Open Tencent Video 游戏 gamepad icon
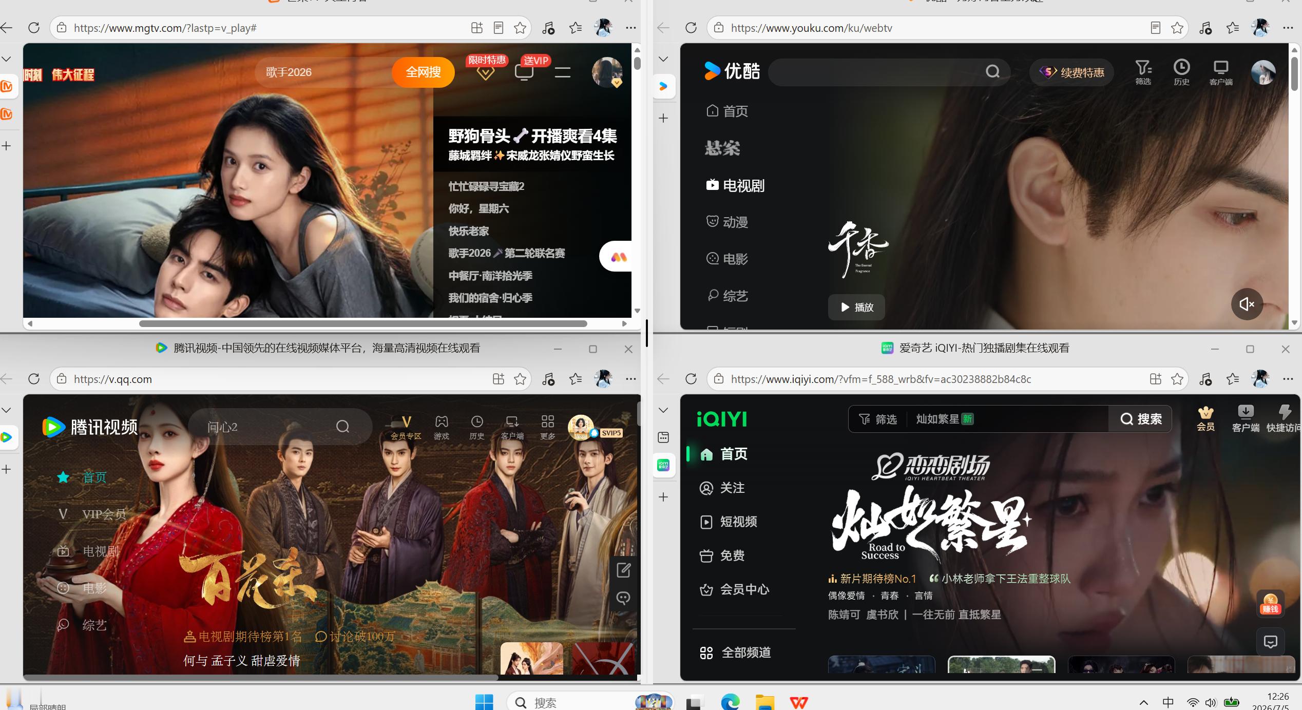Viewport: 1302px width, 710px height. (x=442, y=427)
